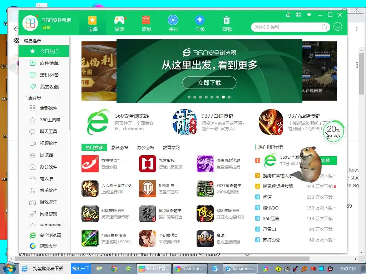Click the 9377西游传奇 game icon
This screenshot has width=366, height=274.
(x=271, y=122)
